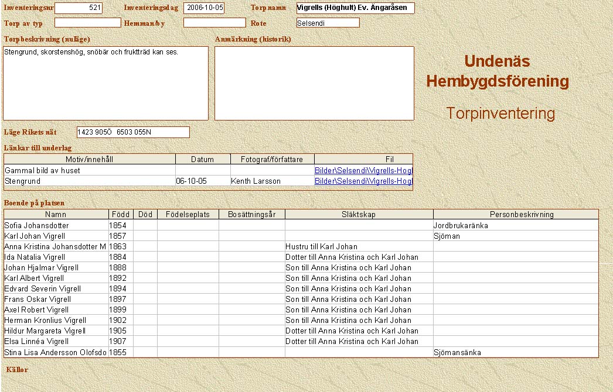Click the Namn column header in residents table
The width and height of the screenshot is (613, 392).
pyautogui.click(x=56, y=215)
